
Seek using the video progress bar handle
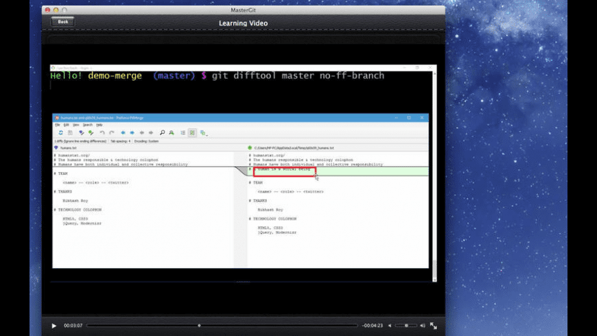point(199,325)
